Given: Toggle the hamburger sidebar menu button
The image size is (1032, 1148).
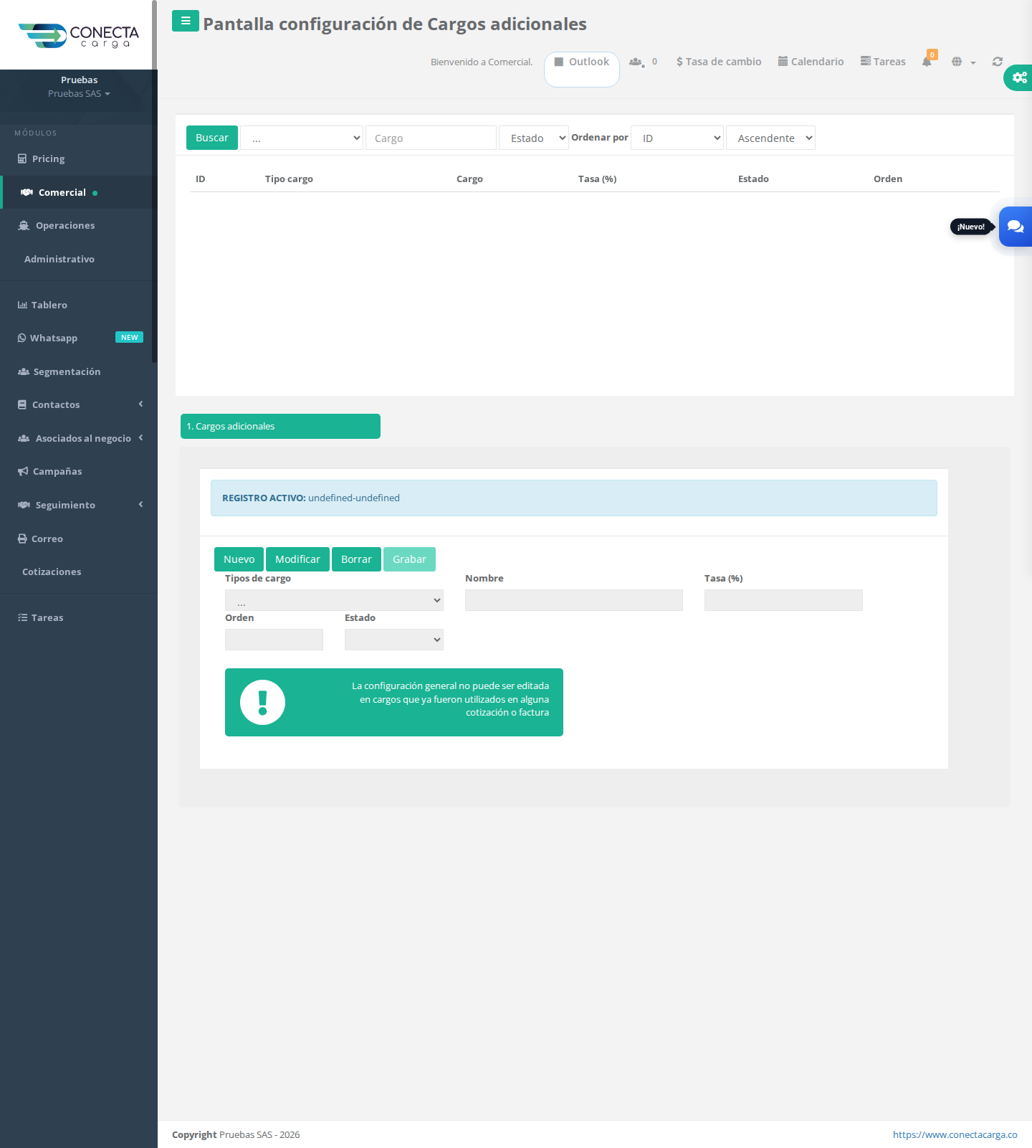Looking at the screenshot, I should click(x=186, y=21).
